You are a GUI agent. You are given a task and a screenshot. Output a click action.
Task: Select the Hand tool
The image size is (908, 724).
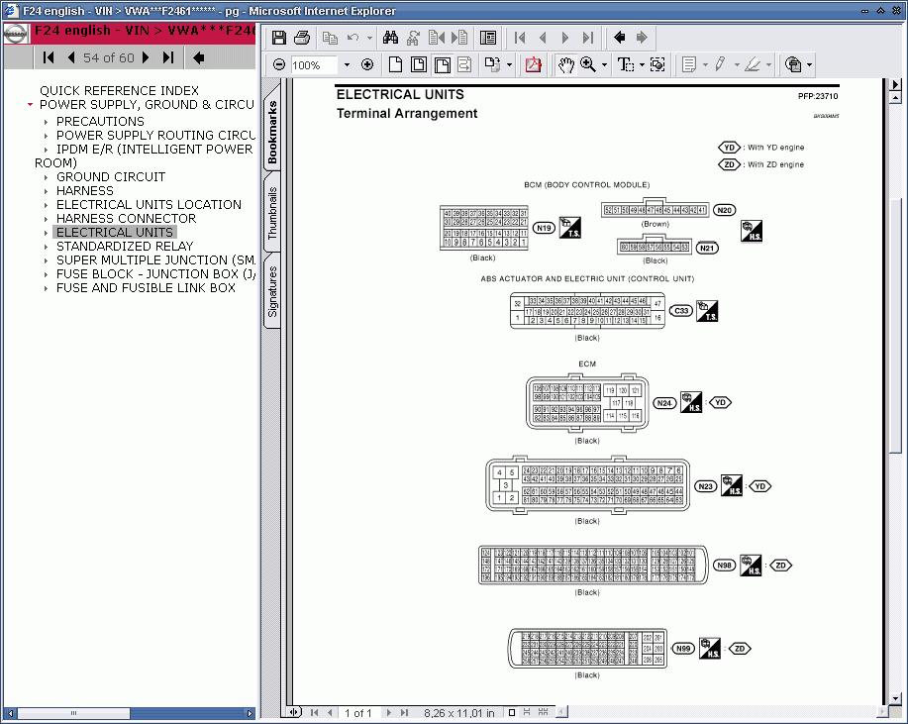pos(565,64)
